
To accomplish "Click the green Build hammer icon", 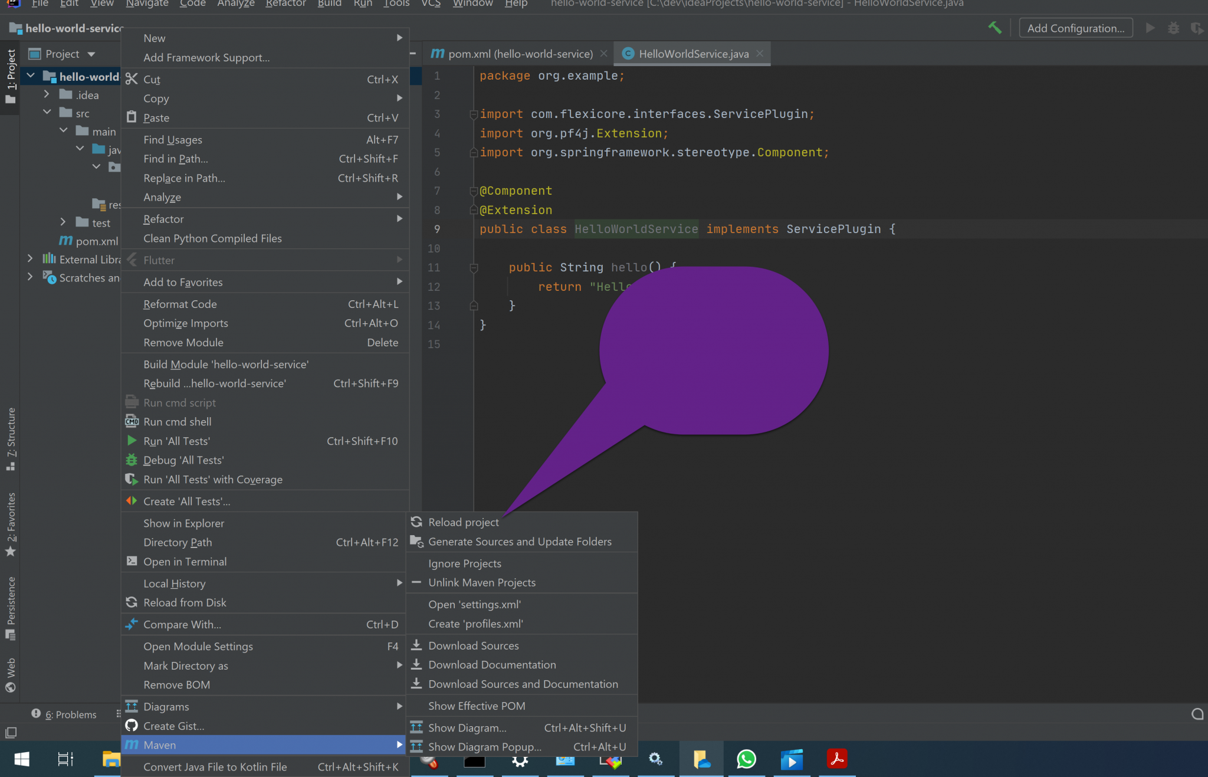I will coord(994,28).
